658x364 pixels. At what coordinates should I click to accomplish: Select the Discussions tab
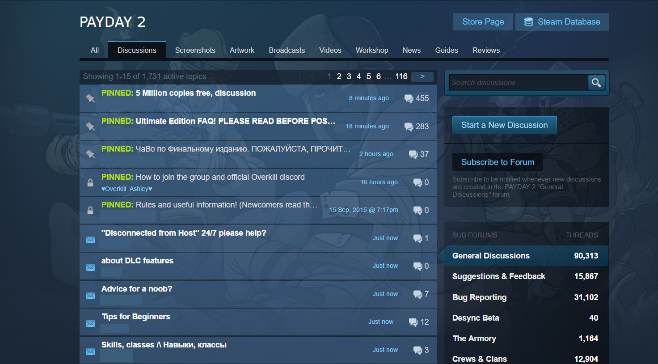[137, 50]
